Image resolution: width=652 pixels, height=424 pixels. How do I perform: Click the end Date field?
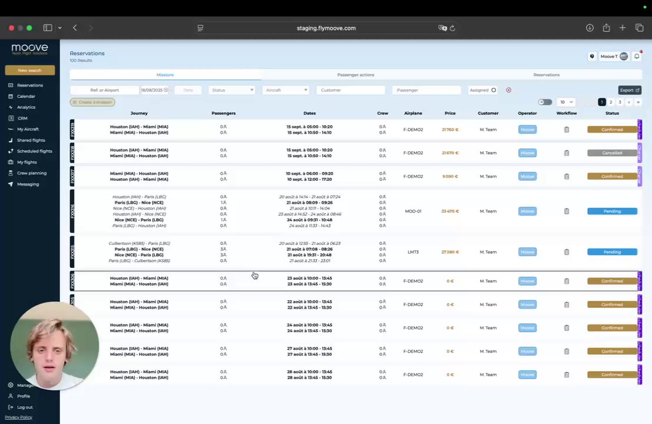[x=188, y=90]
